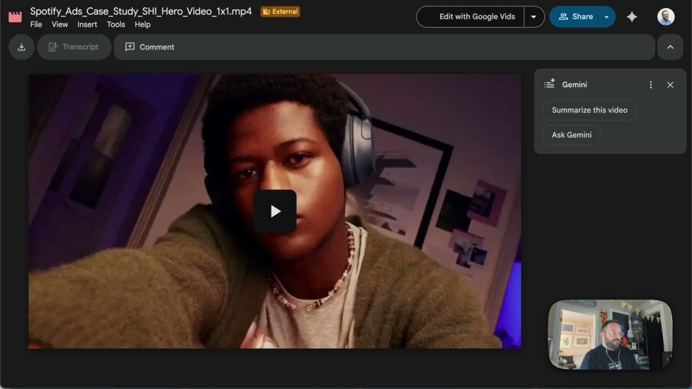
Task: Open the Insert menu
Action: (88, 24)
